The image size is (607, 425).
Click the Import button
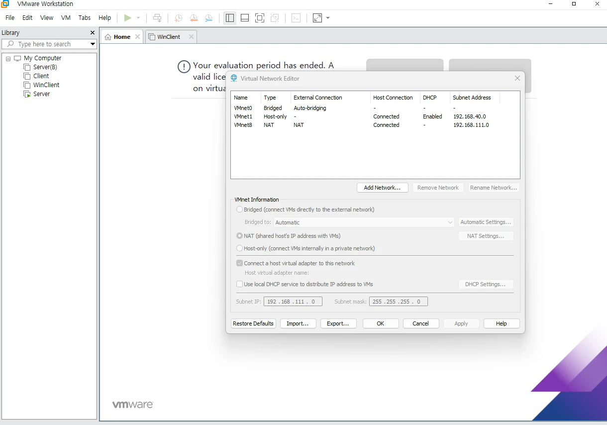[298, 323]
